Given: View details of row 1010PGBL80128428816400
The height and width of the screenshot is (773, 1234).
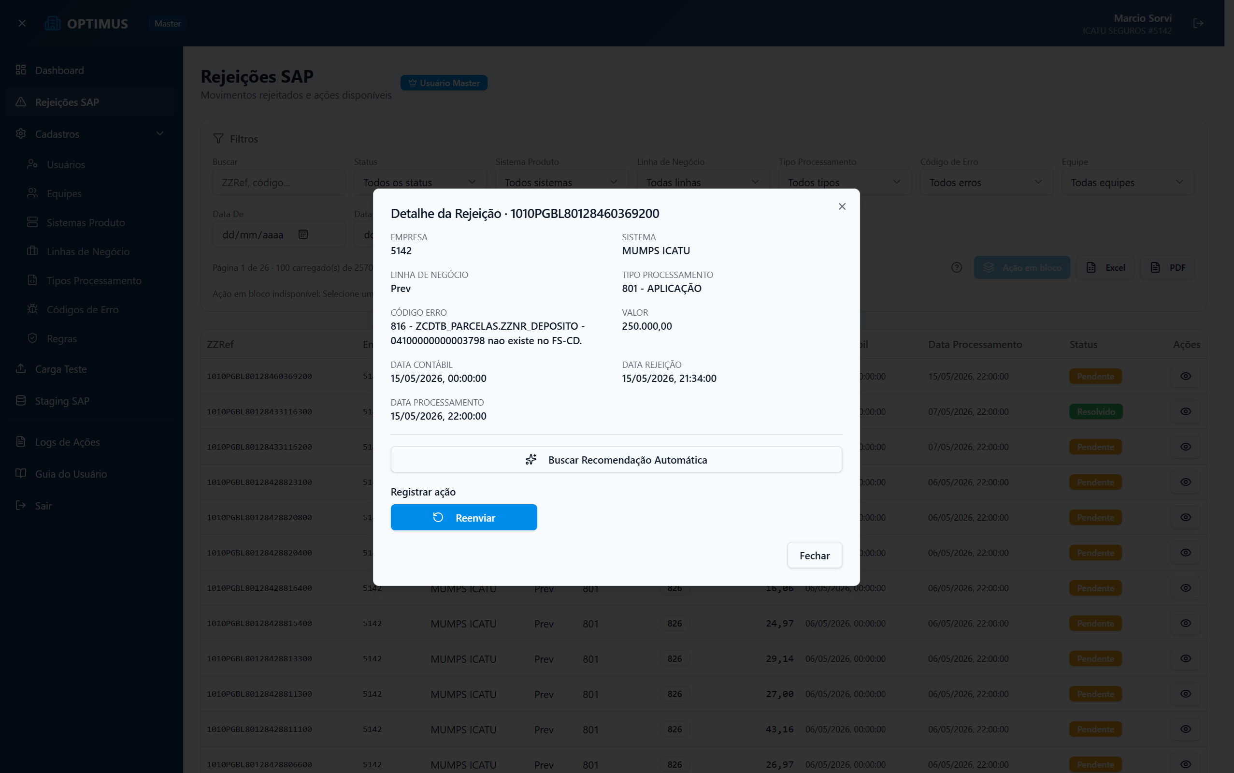Looking at the screenshot, I should [1186, 588].
